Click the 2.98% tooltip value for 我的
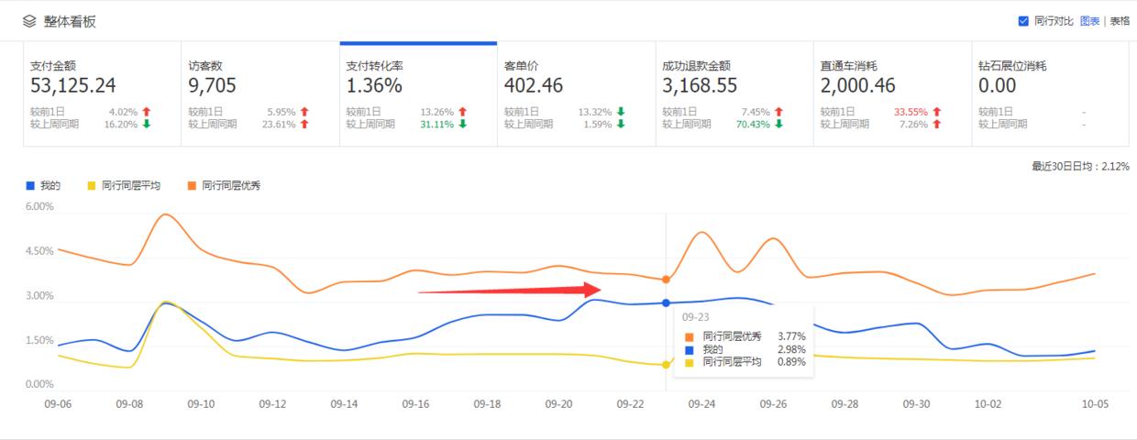1137x440 pixels. 791,349
